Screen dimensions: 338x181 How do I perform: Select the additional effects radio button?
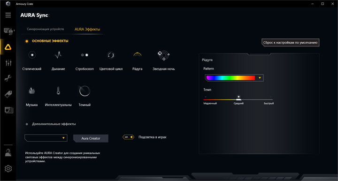tap(27, 124)
